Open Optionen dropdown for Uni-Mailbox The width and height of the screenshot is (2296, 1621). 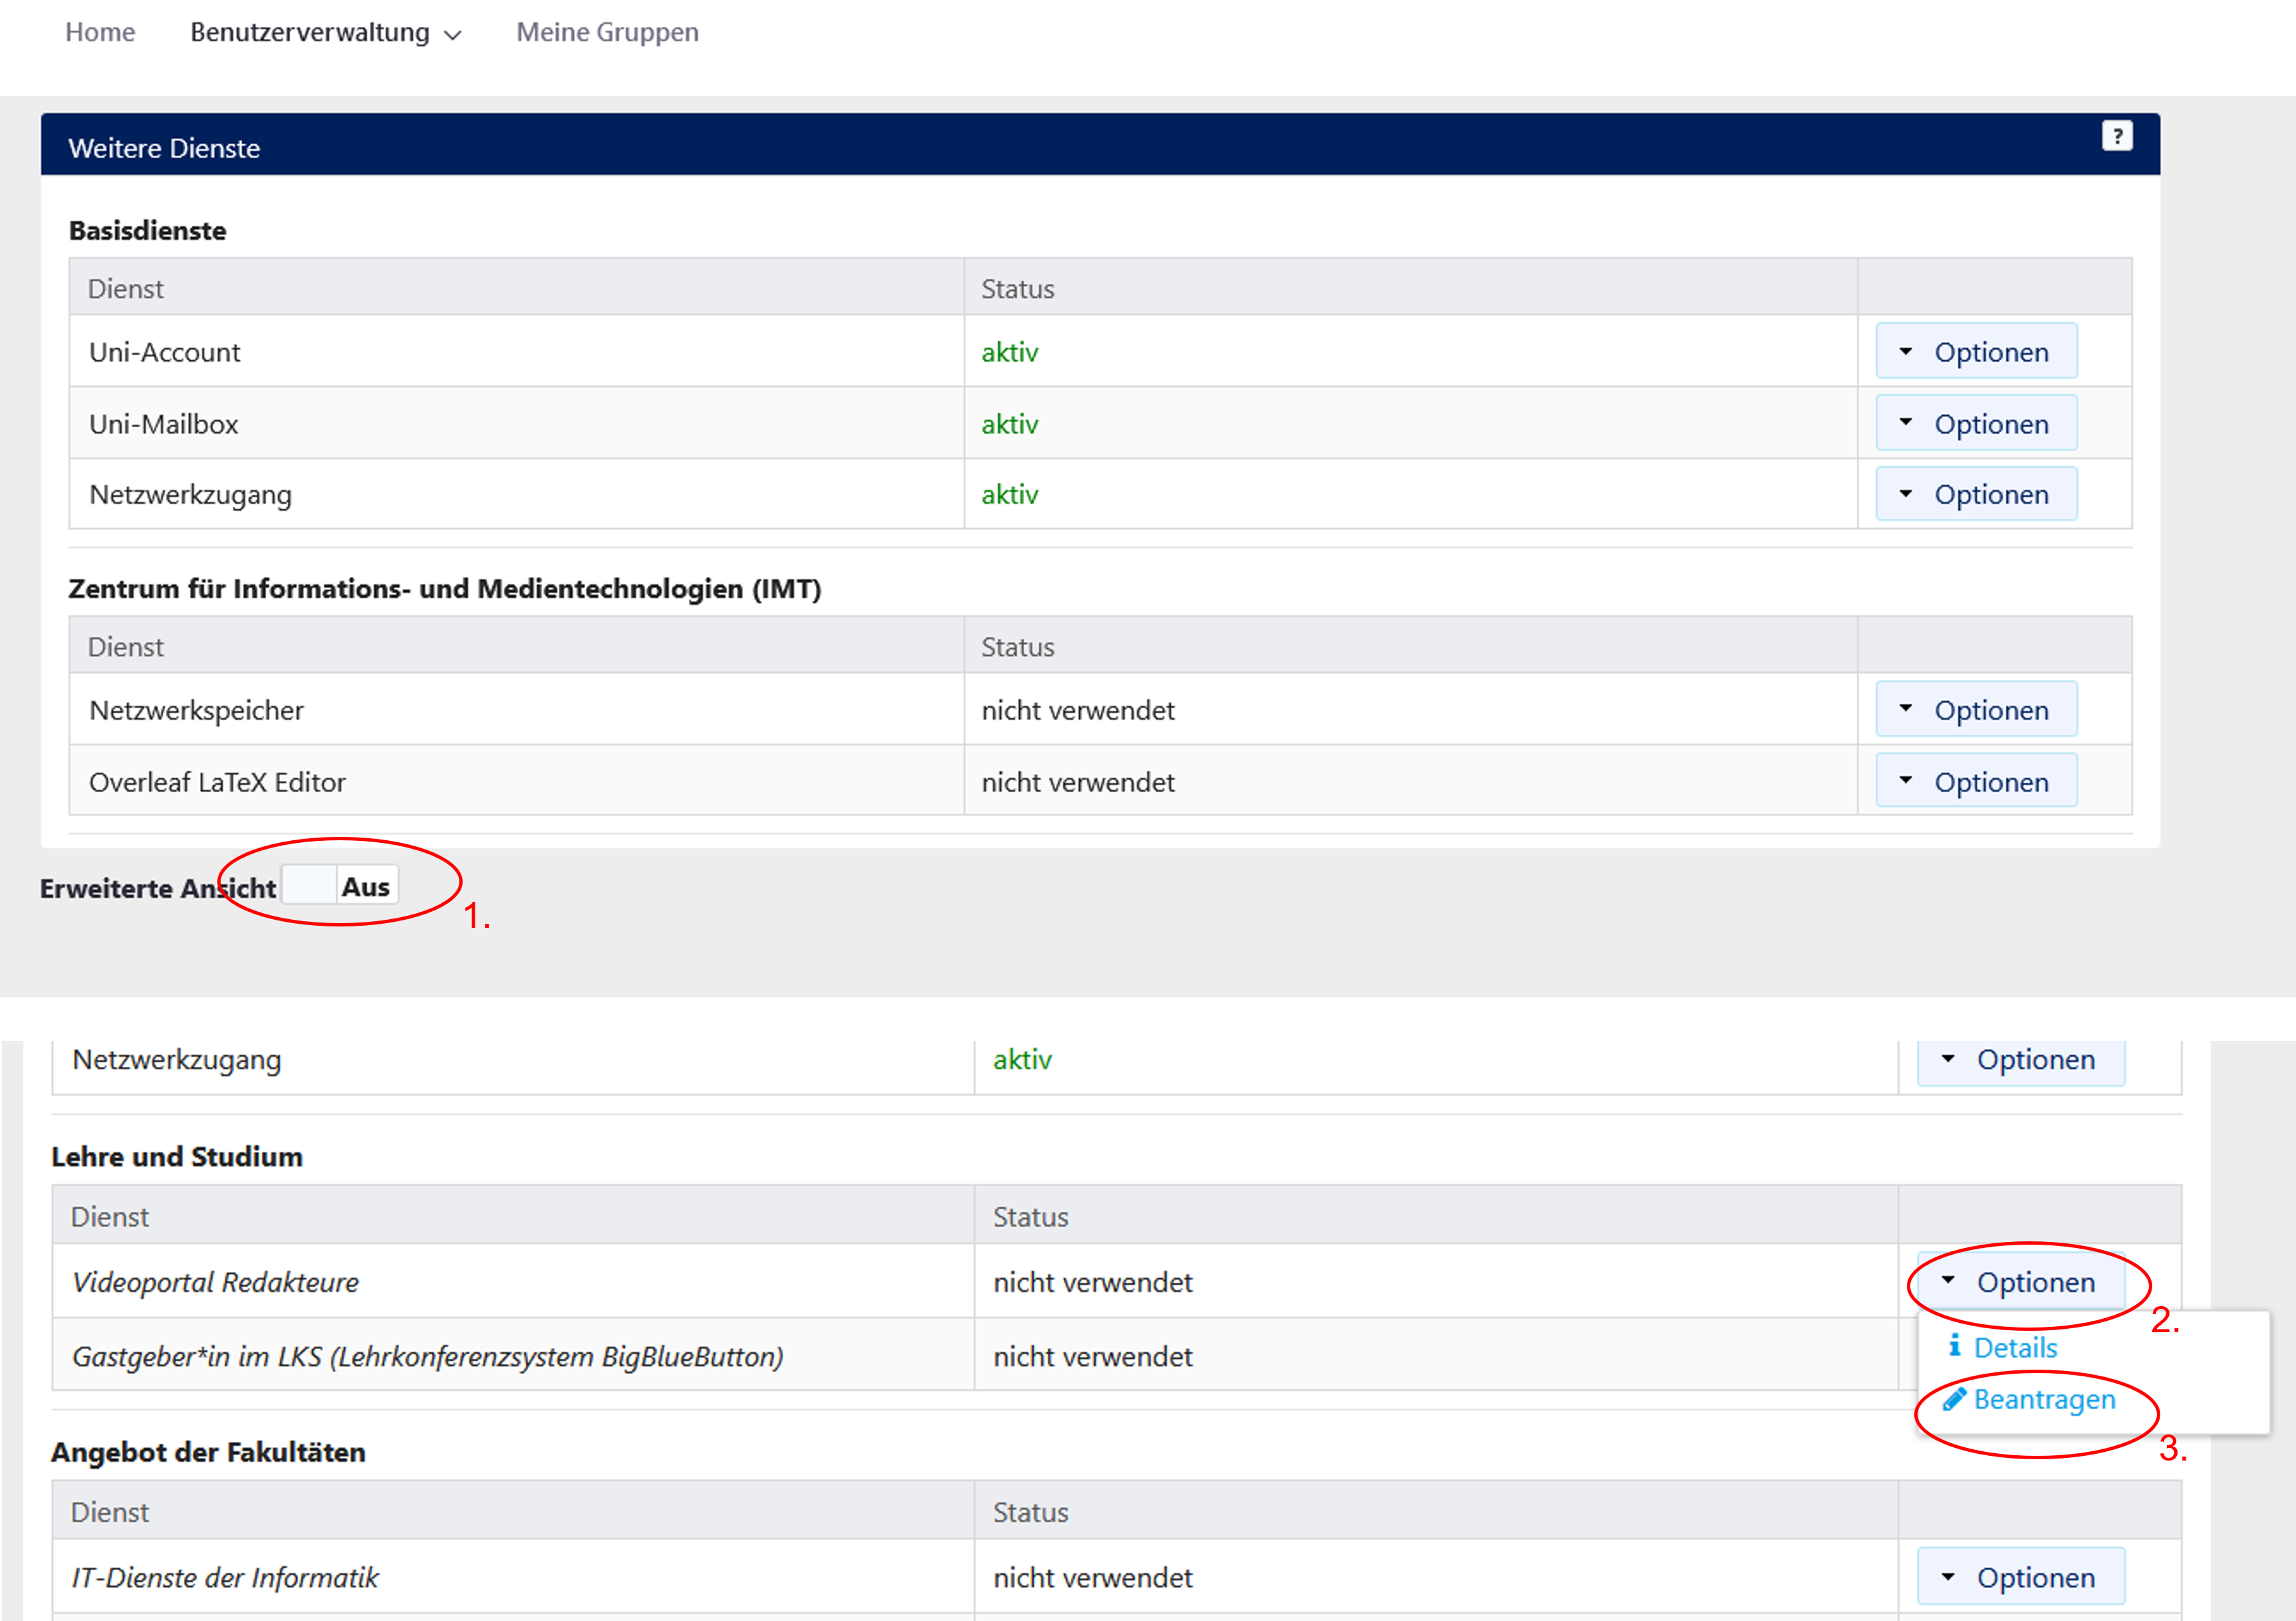1976,424
